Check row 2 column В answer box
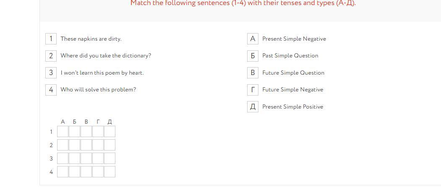The width and height of the screenshot is (441, 187). 86,145
